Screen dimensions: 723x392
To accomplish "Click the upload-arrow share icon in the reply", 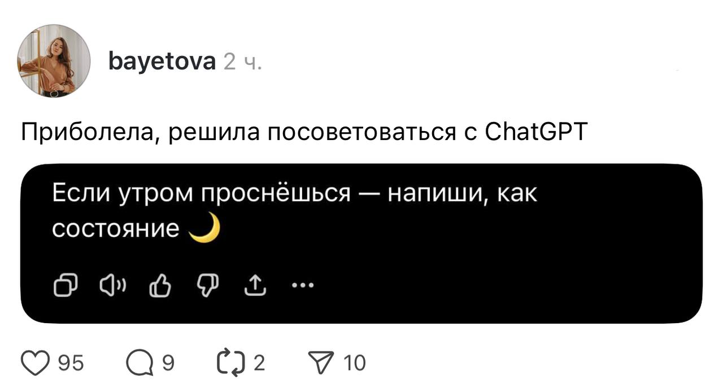I will coord(255,286).
